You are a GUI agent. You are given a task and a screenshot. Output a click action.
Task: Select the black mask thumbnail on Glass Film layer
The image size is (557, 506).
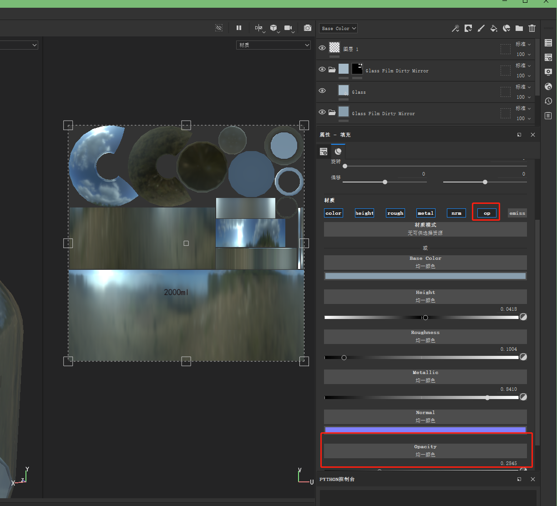[x=357, y=69]
